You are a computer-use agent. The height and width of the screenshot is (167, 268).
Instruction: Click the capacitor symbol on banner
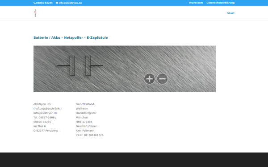click(x=80, y=65)
